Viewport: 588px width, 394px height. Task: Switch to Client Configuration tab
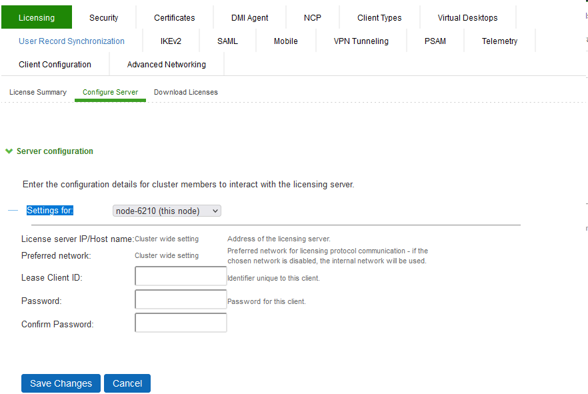coord(55,64)
